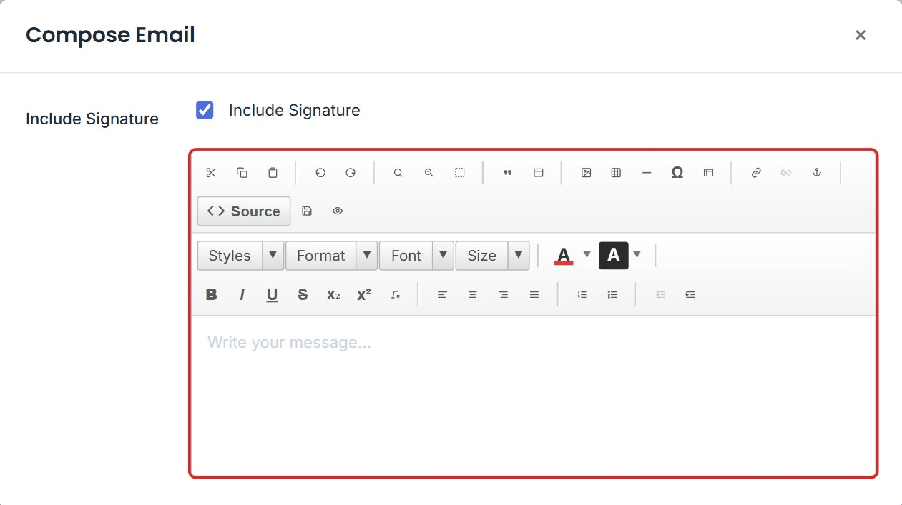Preview the message with the eye icon
The width and height of the screenshot is (902, 505).
click(338, 211)
